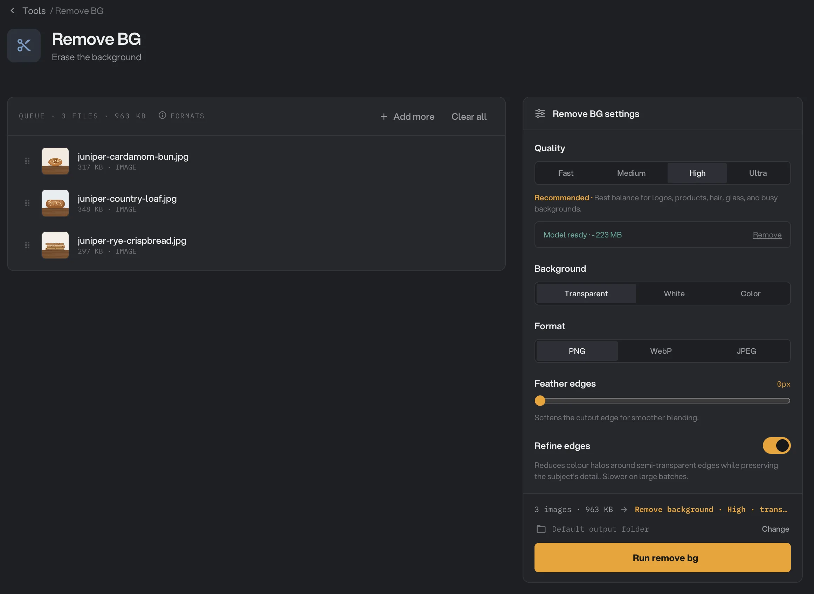814x594 pixels.
Task: Choose Transparent background option
Action: tap(586, 294)
